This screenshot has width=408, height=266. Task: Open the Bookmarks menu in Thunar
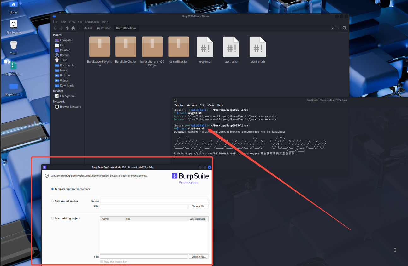(92, 22)
